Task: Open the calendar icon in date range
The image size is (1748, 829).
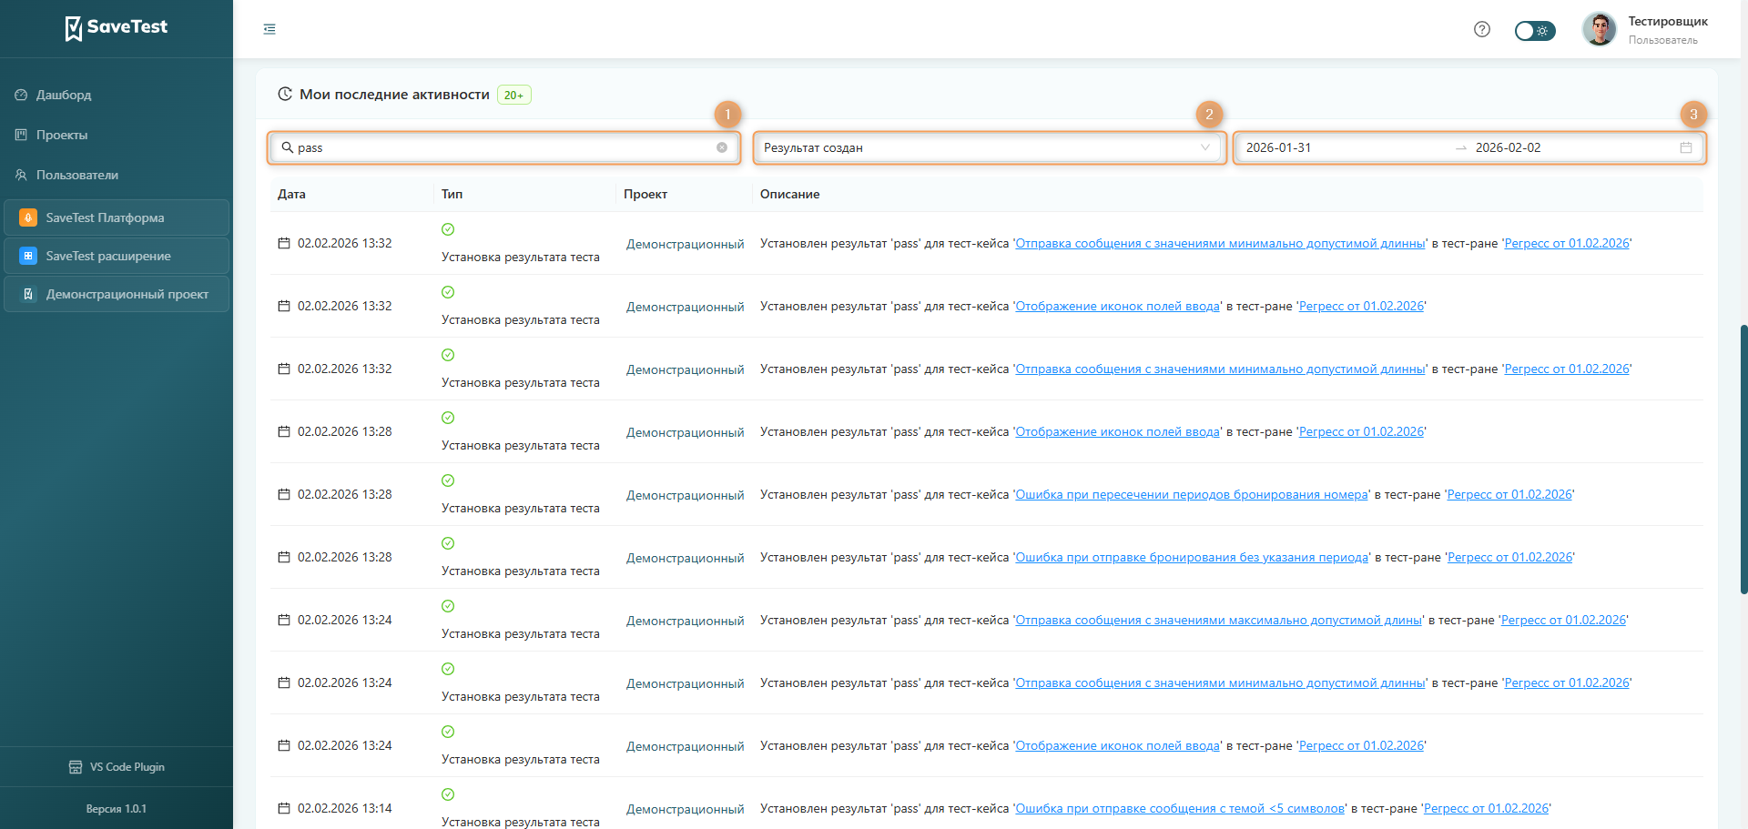Action: pos(1685,147)
